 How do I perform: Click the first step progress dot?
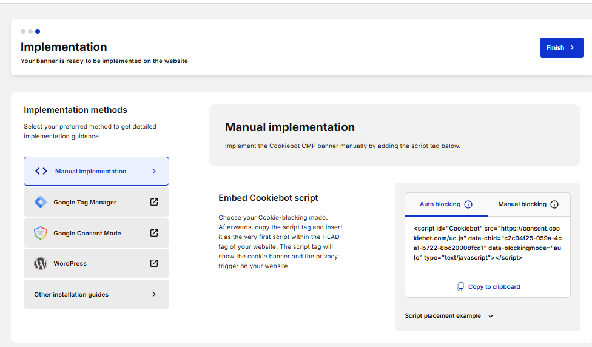point(23,32)
